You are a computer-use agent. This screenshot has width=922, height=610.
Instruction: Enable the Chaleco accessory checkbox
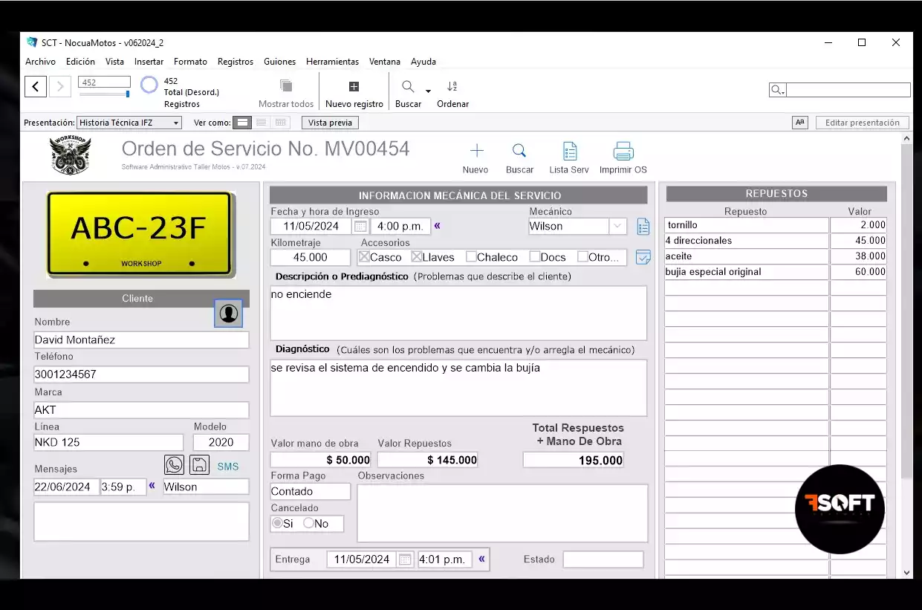(x=471, y=257)
